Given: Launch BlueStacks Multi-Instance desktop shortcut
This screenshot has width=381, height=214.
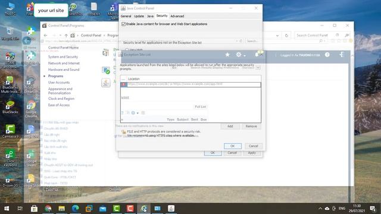Looking at the screenshot, I should [x=10, y=84].
